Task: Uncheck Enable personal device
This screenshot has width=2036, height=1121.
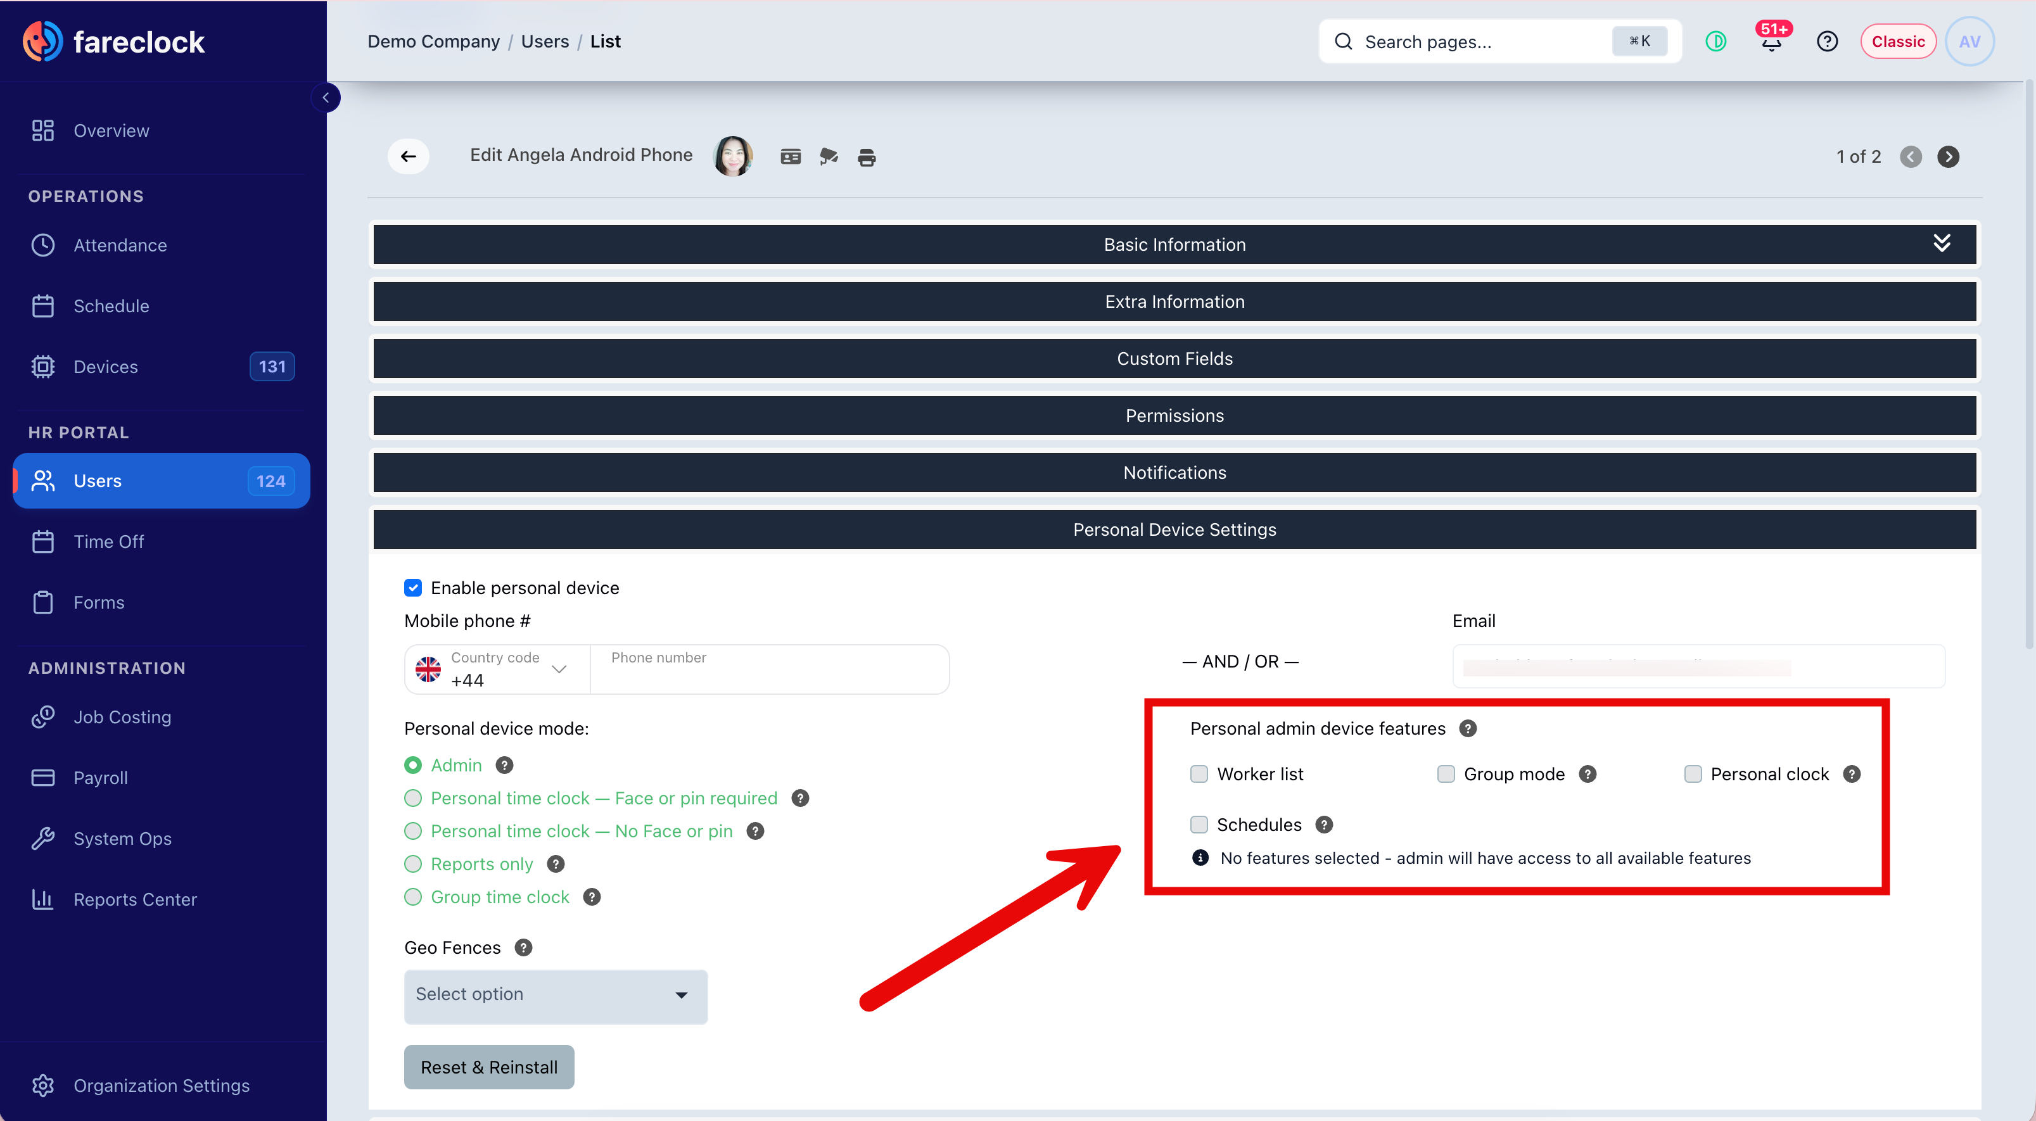Action: (x=412, y=588)
